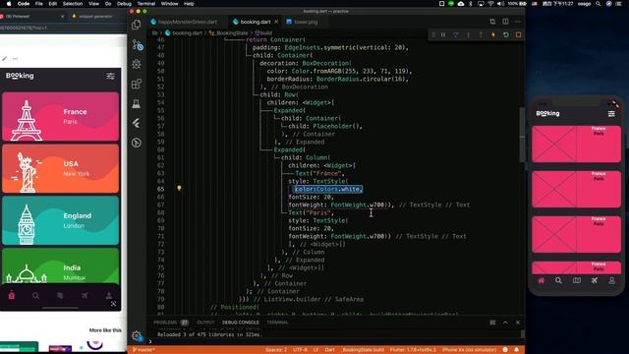Click the pencil edit icon in the browser page
629x354 pixels.
click(x=4, y=59)
